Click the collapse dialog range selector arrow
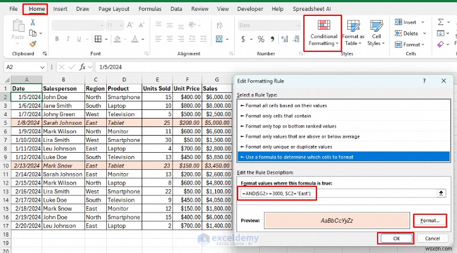This screenshot has width=457, height=253. click(441, 193)
